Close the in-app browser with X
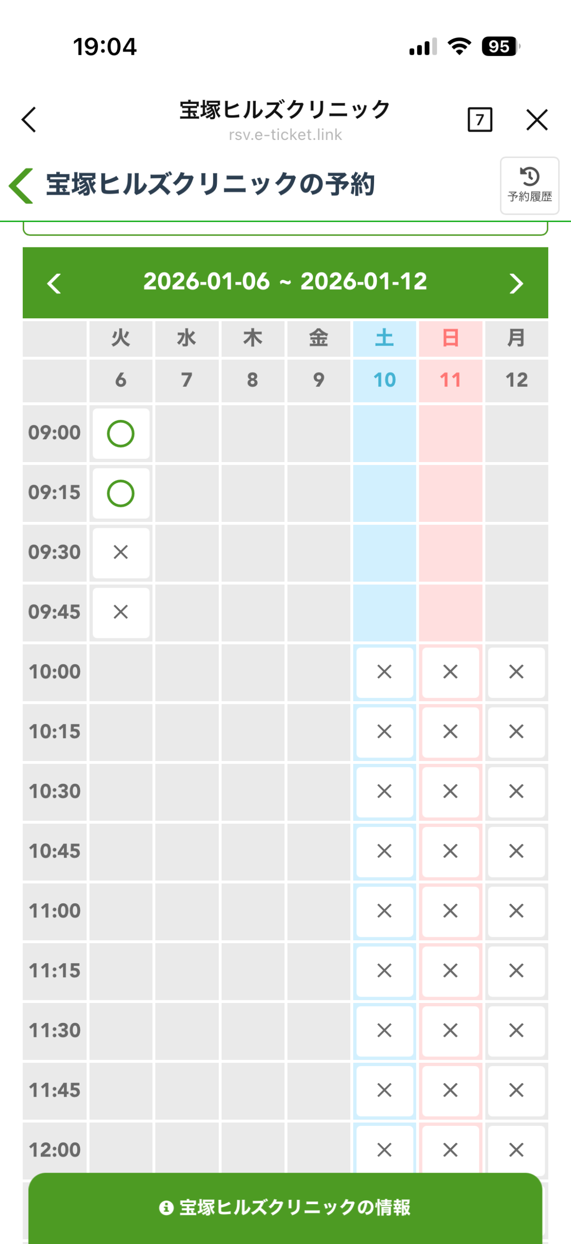This screenshot has width=571, height=1244. click(x=537, y=120)
